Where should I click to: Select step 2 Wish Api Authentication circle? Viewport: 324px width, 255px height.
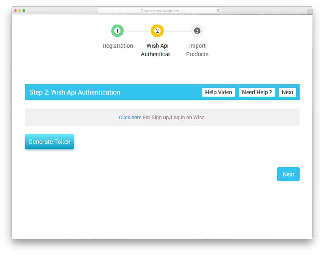[x=157, y=30]
